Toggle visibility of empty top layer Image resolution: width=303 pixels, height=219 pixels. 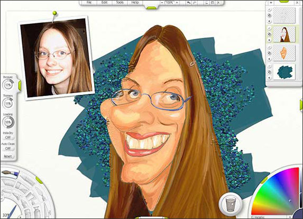click(x=270, y=9)
